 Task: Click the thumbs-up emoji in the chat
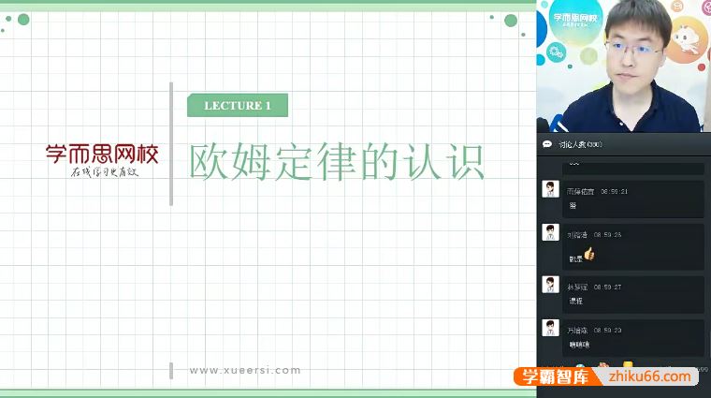pyautogui.click(x=589, y=254)
